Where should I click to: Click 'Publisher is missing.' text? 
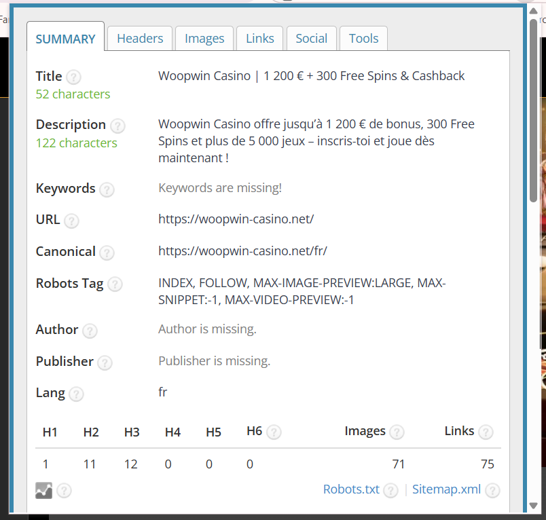(x=214, y=361)
